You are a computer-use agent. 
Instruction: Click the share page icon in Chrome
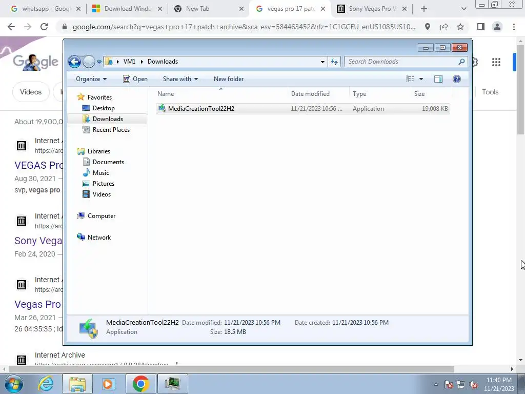[x=444, y=27]
